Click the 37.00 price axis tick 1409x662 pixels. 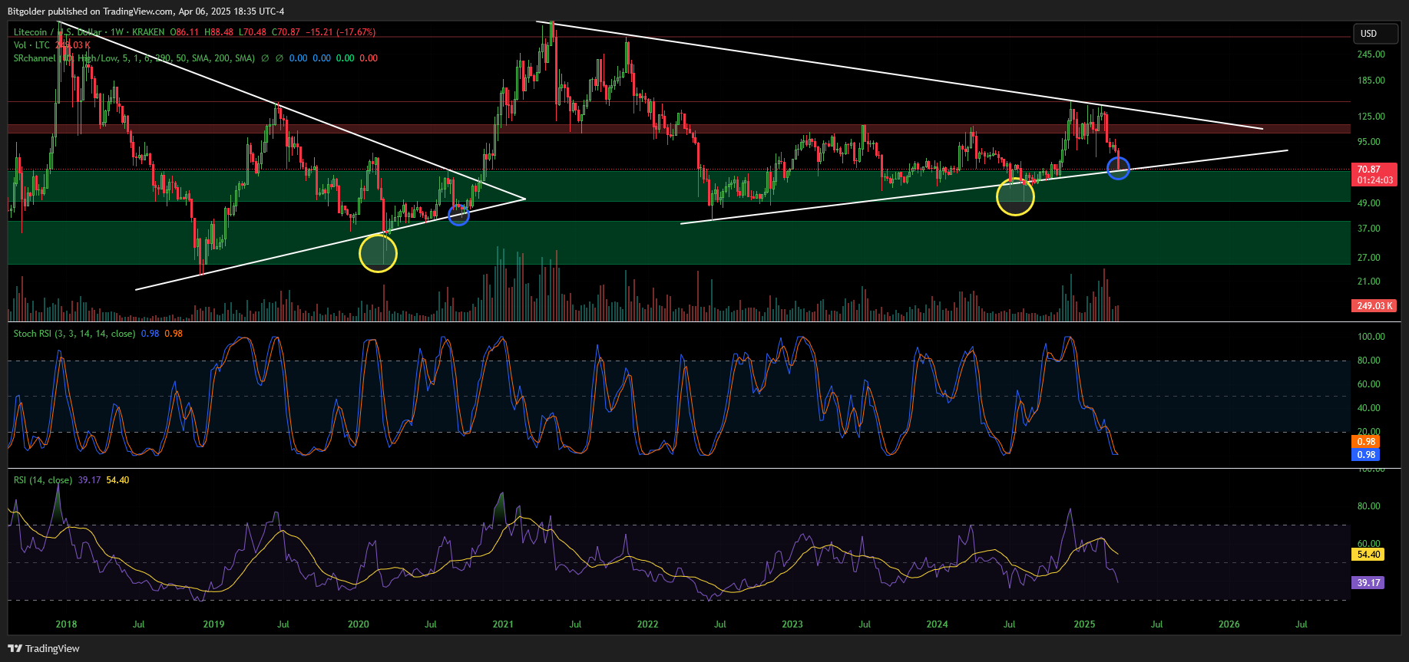coord(1369,229)
